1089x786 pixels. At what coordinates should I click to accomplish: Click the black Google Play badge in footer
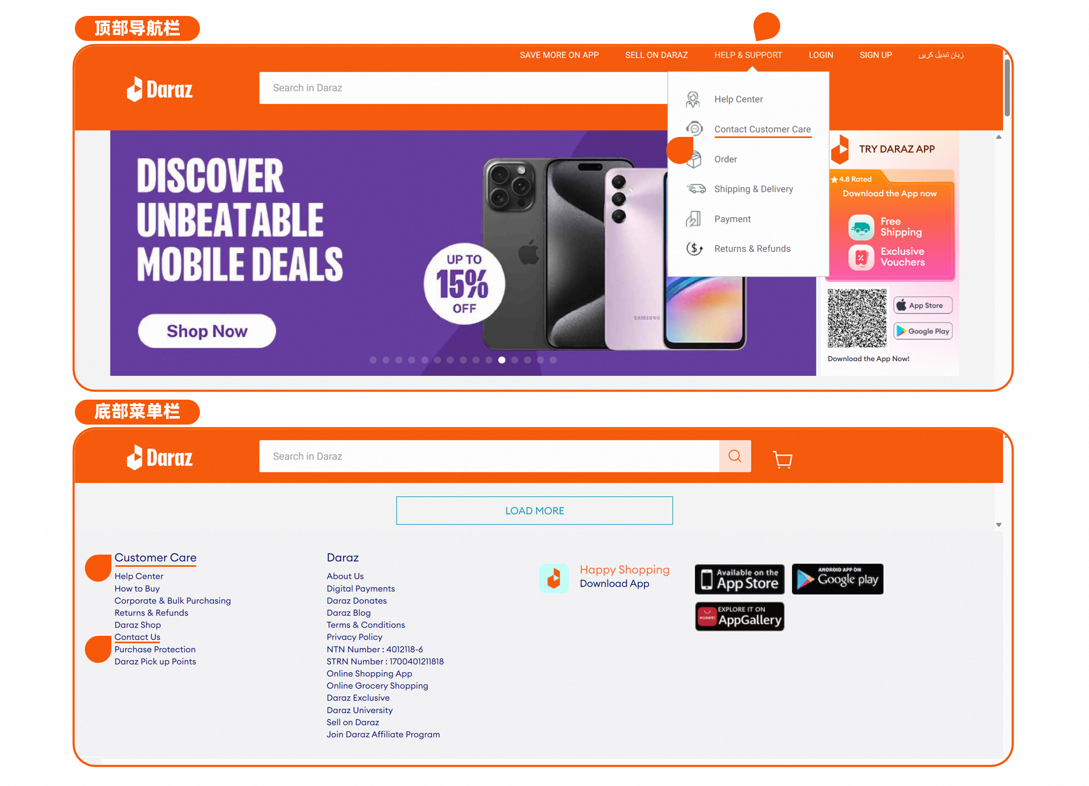838,579
